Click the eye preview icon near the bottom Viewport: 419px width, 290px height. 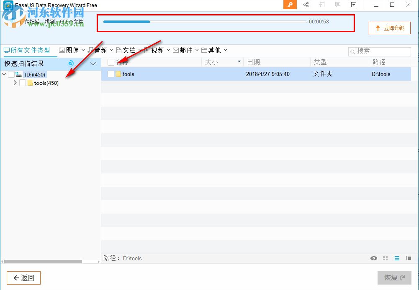[x=373, y=258]
